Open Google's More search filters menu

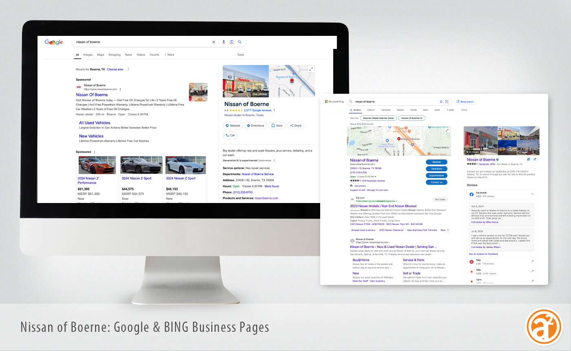point(169,55)
